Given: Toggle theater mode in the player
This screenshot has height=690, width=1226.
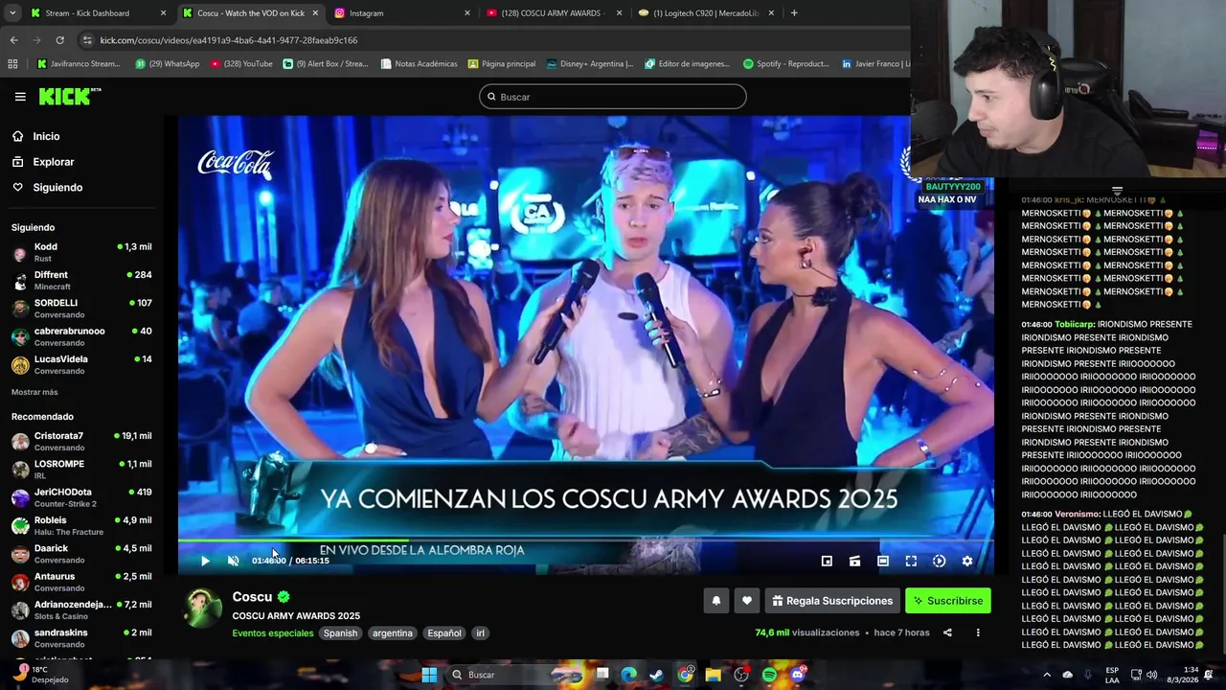Looking at the screenshot, I should point(883,562).
